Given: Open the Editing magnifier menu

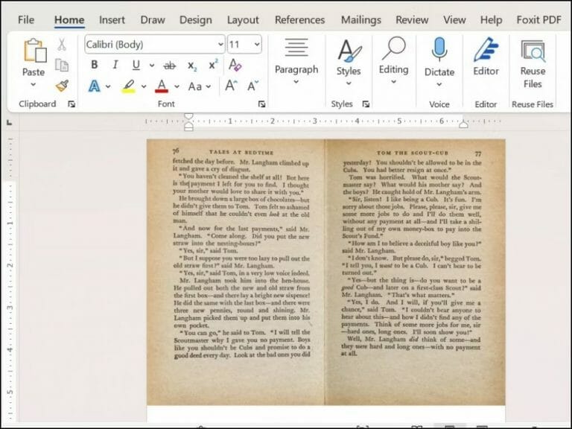Looking at the screenshot, I should click(393, 60).
